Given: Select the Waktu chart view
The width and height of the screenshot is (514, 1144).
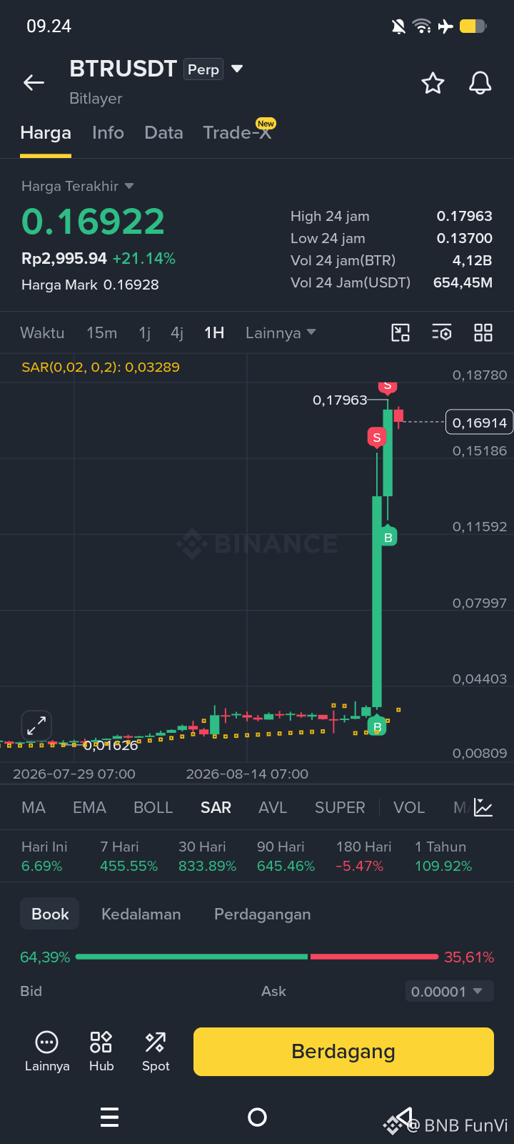Looking at the screenshot, I should [x=42, y=332].
